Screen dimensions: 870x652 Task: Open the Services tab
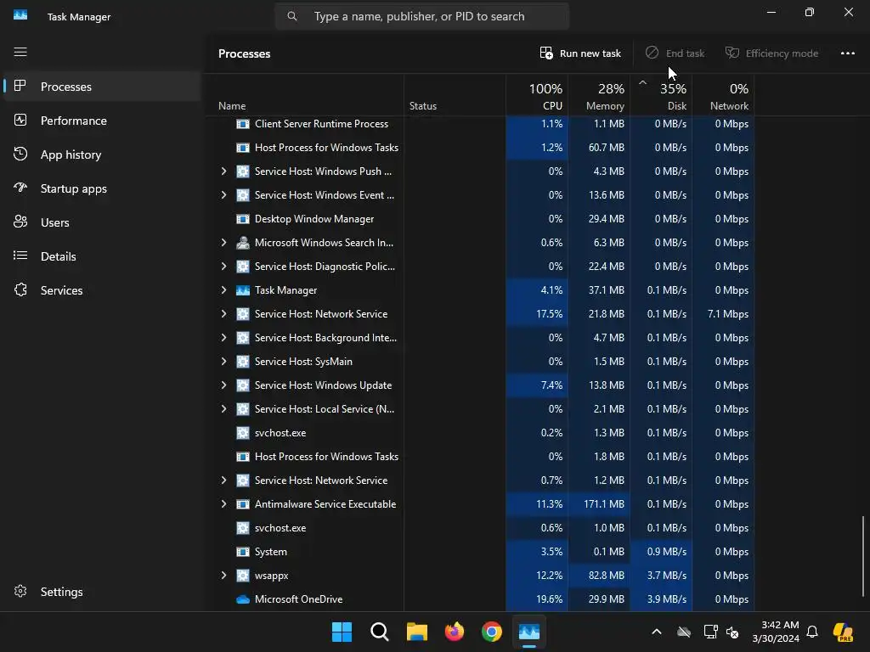tap(102, 290)
